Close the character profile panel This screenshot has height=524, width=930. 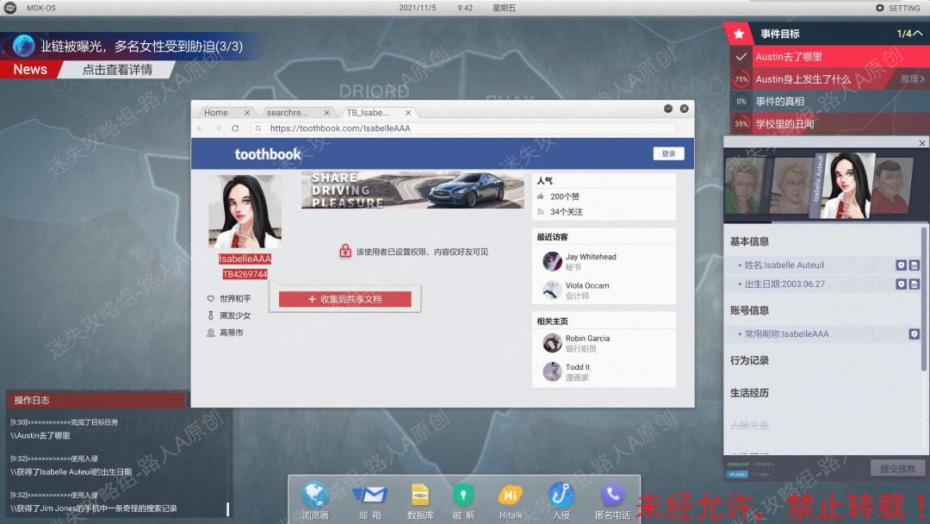tap(921, 143)
